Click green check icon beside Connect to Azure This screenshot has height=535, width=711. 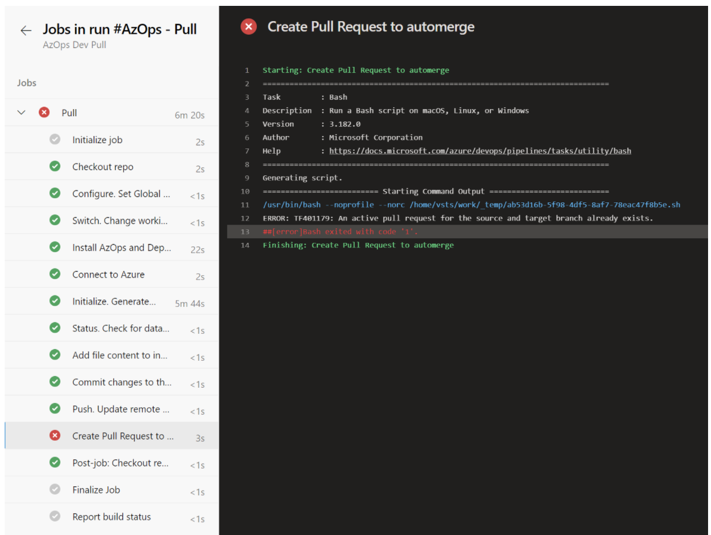click(55, 274)
